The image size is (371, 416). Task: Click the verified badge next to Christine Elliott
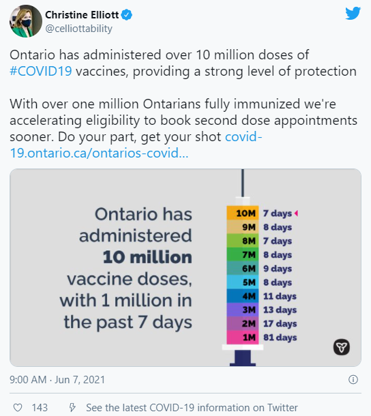click(x=126, y=15)
